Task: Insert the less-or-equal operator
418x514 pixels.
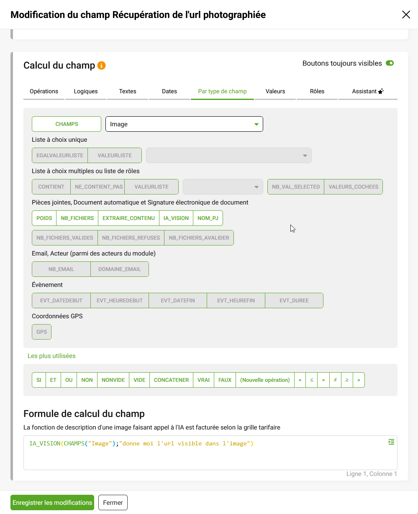Action: pyautogui.click(x=311, y=380)
